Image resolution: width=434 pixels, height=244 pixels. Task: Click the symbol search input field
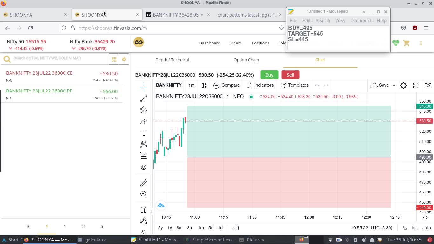[x=60, y=58]
